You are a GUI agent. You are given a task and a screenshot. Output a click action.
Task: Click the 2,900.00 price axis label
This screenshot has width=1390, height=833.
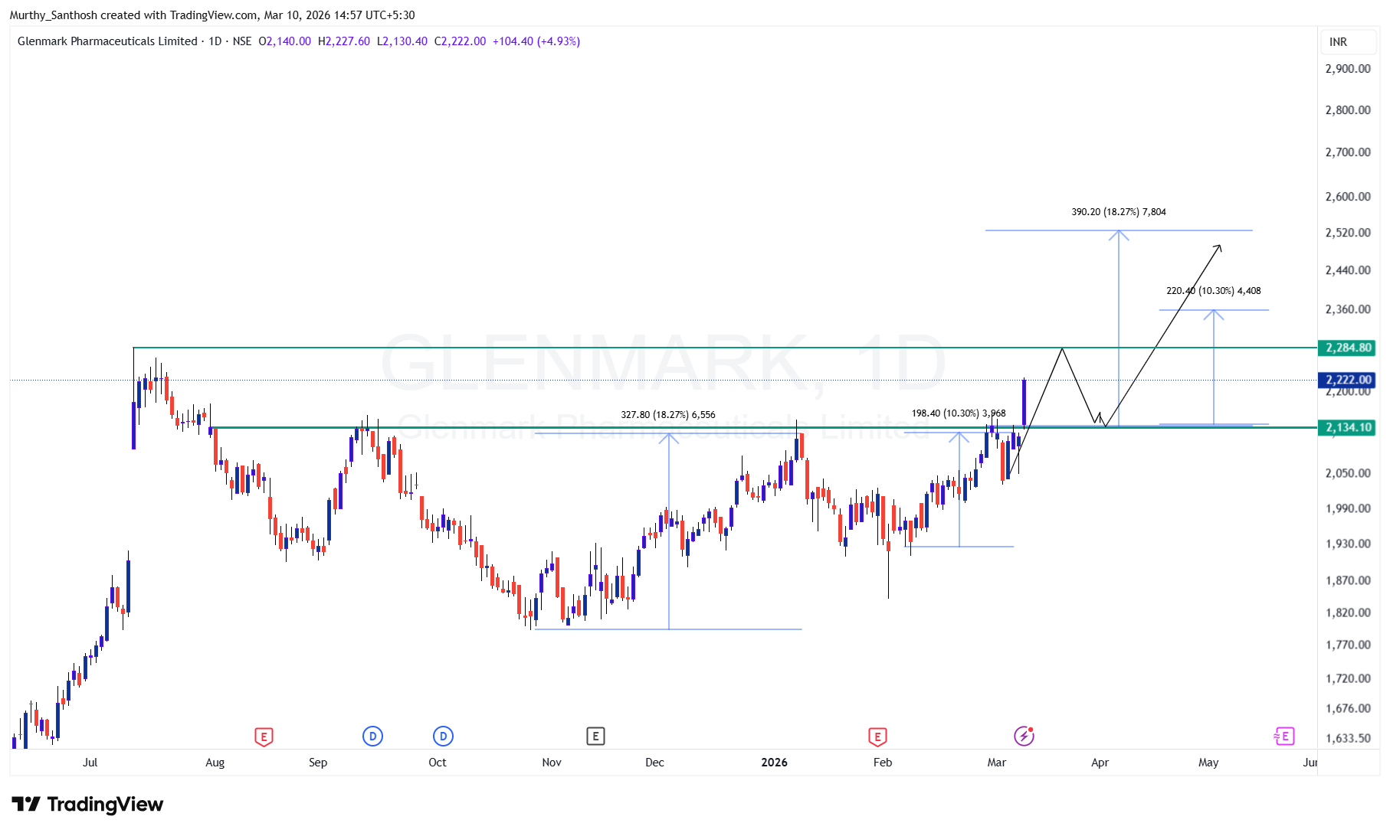(1348, 69)
